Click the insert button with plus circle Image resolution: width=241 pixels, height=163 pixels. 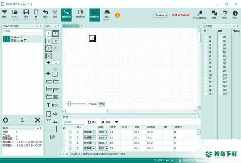click(92, 122)
